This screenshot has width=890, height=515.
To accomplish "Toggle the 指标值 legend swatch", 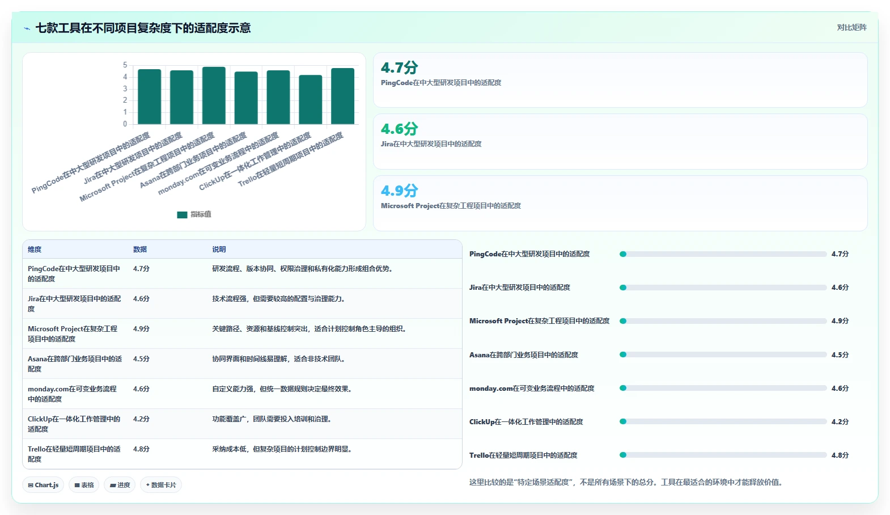I will pyautogui.click(x=182, y=214).
